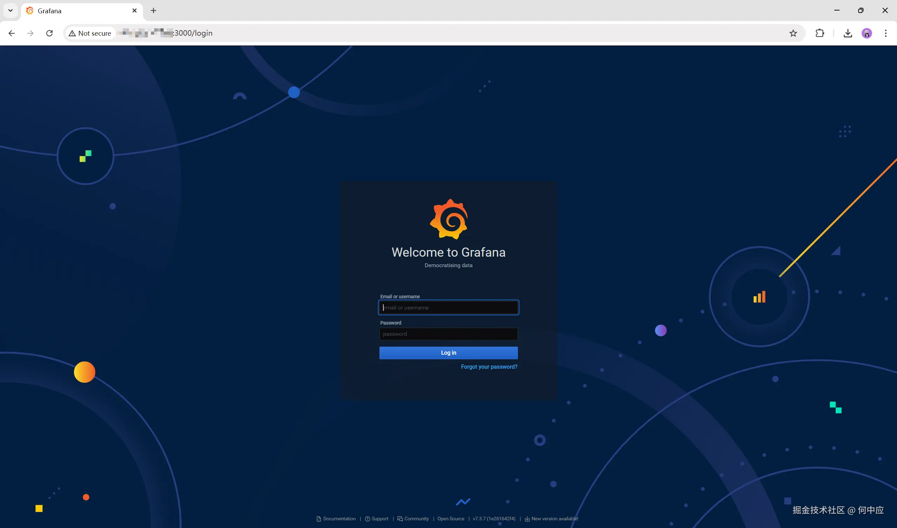
Task: Go back using the browser back arrow
Action: click(12, 33)
